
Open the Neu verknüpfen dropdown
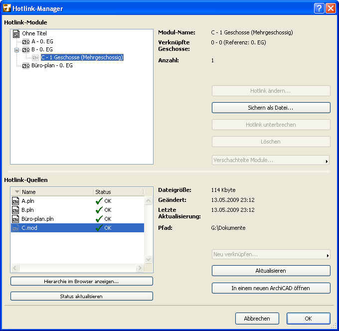point(271,254)
